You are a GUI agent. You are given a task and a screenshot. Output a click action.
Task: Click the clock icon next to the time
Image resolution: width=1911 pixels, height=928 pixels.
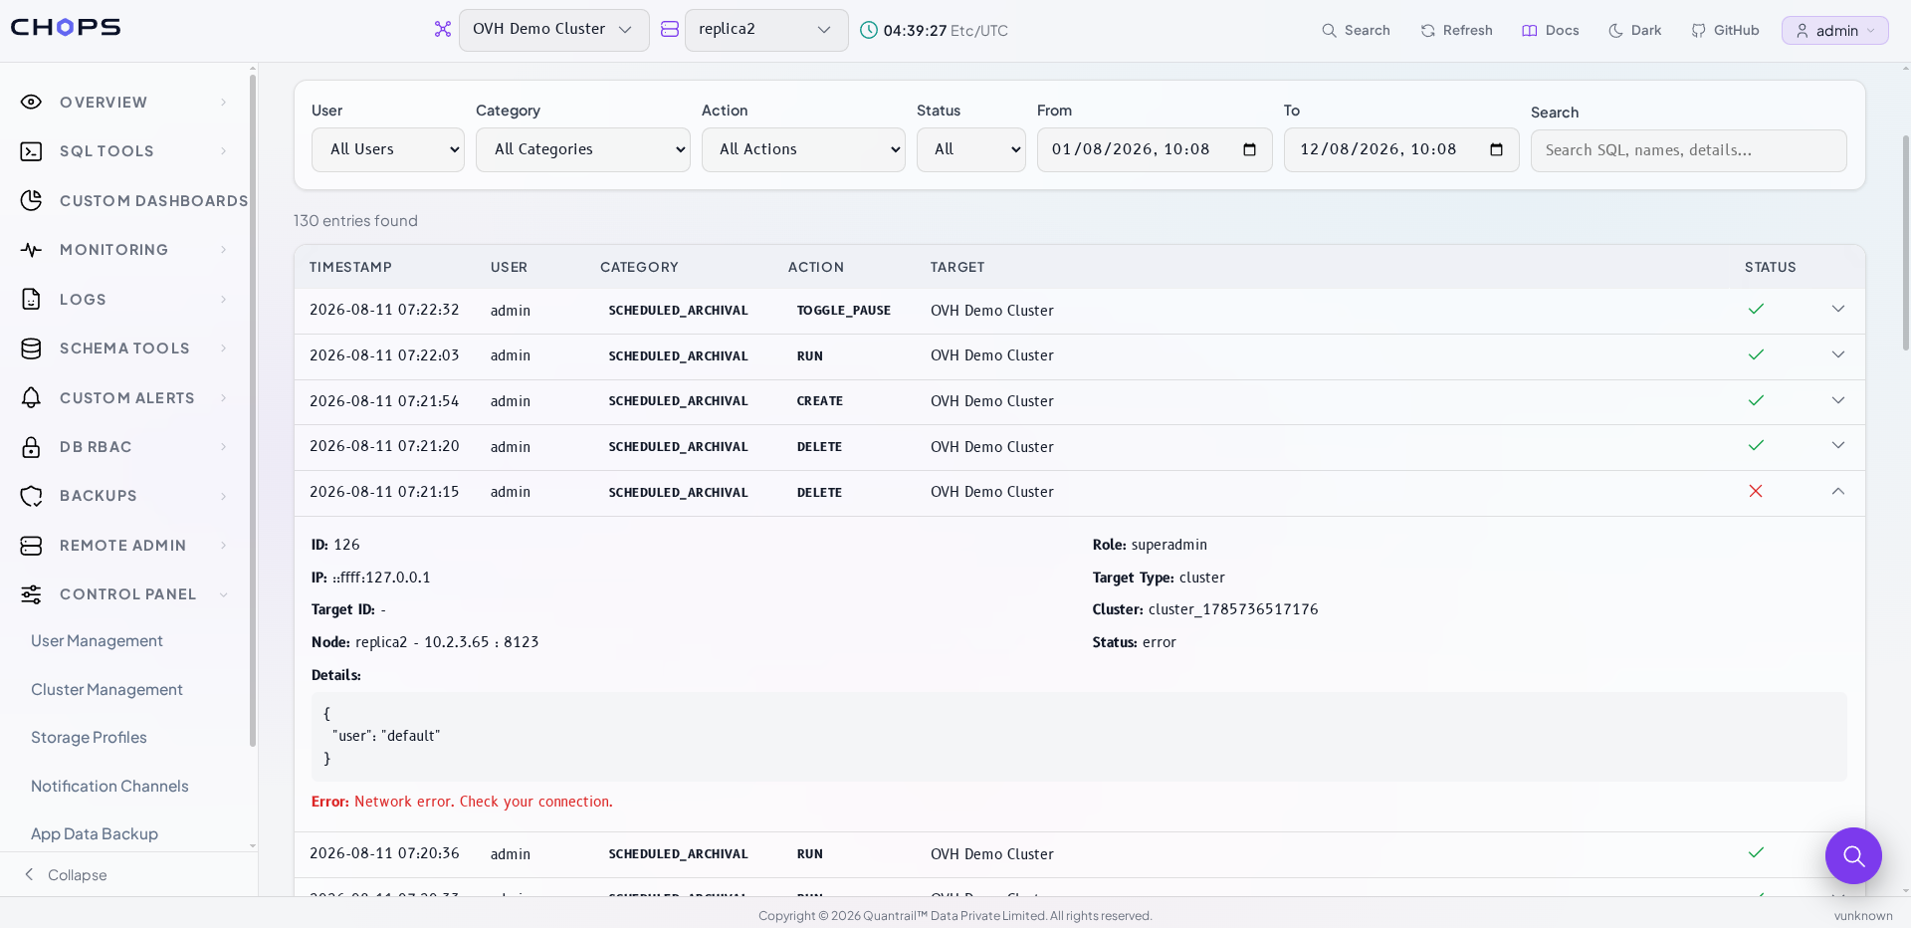(x=869, y=30)
